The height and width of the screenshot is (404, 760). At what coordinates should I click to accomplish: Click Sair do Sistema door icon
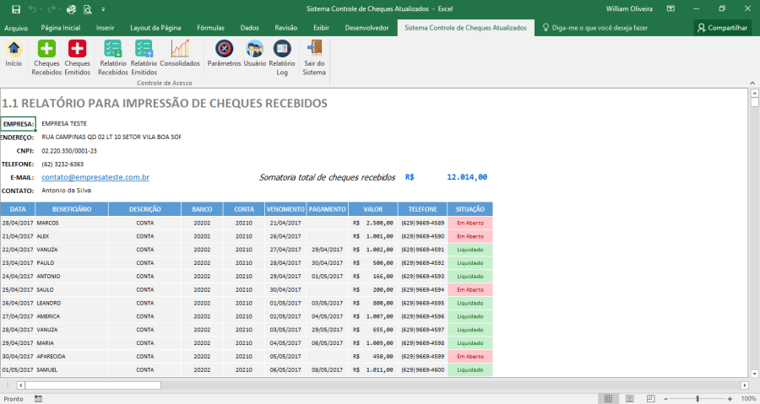[x=314, y=49]
